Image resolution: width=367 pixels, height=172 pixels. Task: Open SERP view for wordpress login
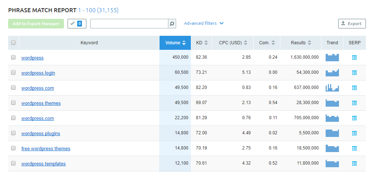point(354,73)
